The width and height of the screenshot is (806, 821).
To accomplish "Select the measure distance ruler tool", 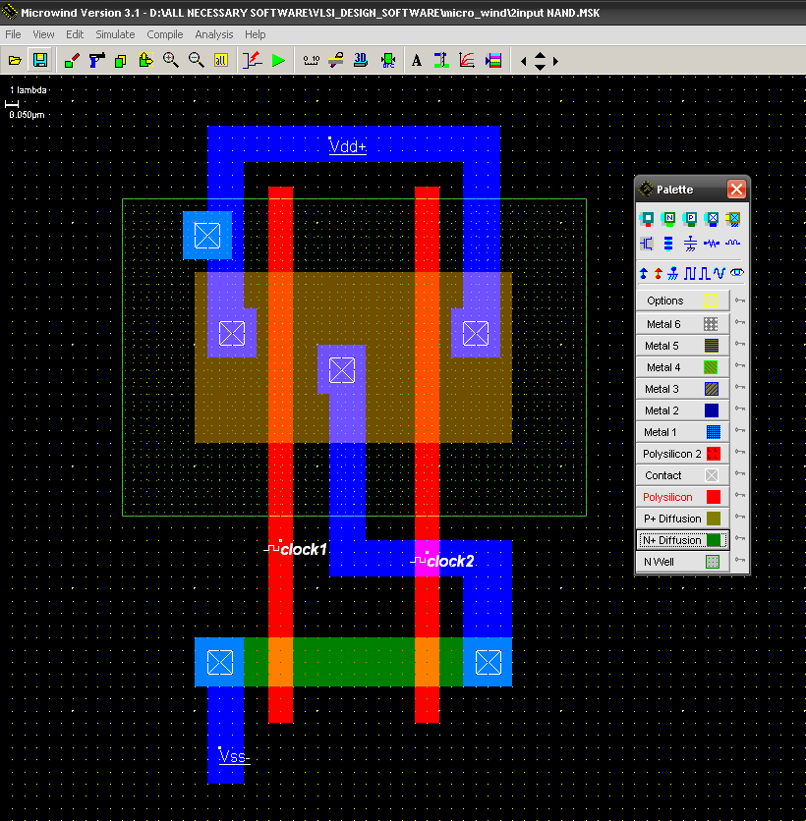I will coord(312,61).
